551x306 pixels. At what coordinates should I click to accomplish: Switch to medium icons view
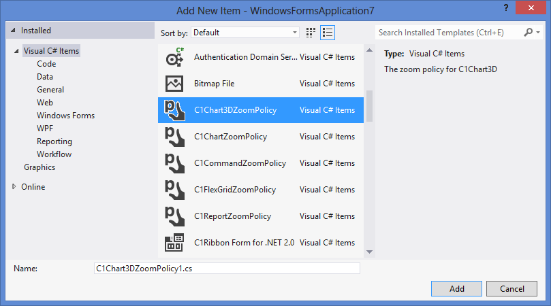click(x=311, y=32)
